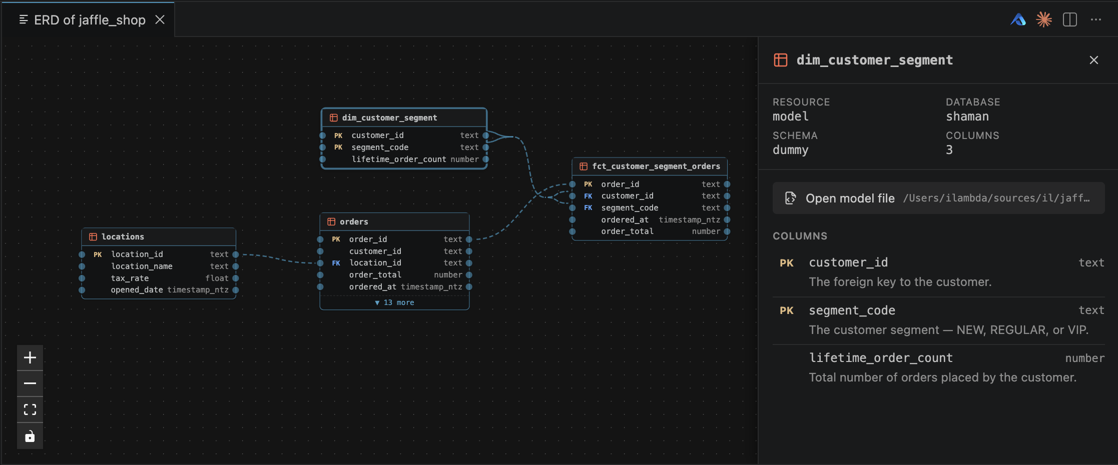Zoom out of the ERD canvas
This screenshot has width=1118, height=465.
[x=30, y=383]
